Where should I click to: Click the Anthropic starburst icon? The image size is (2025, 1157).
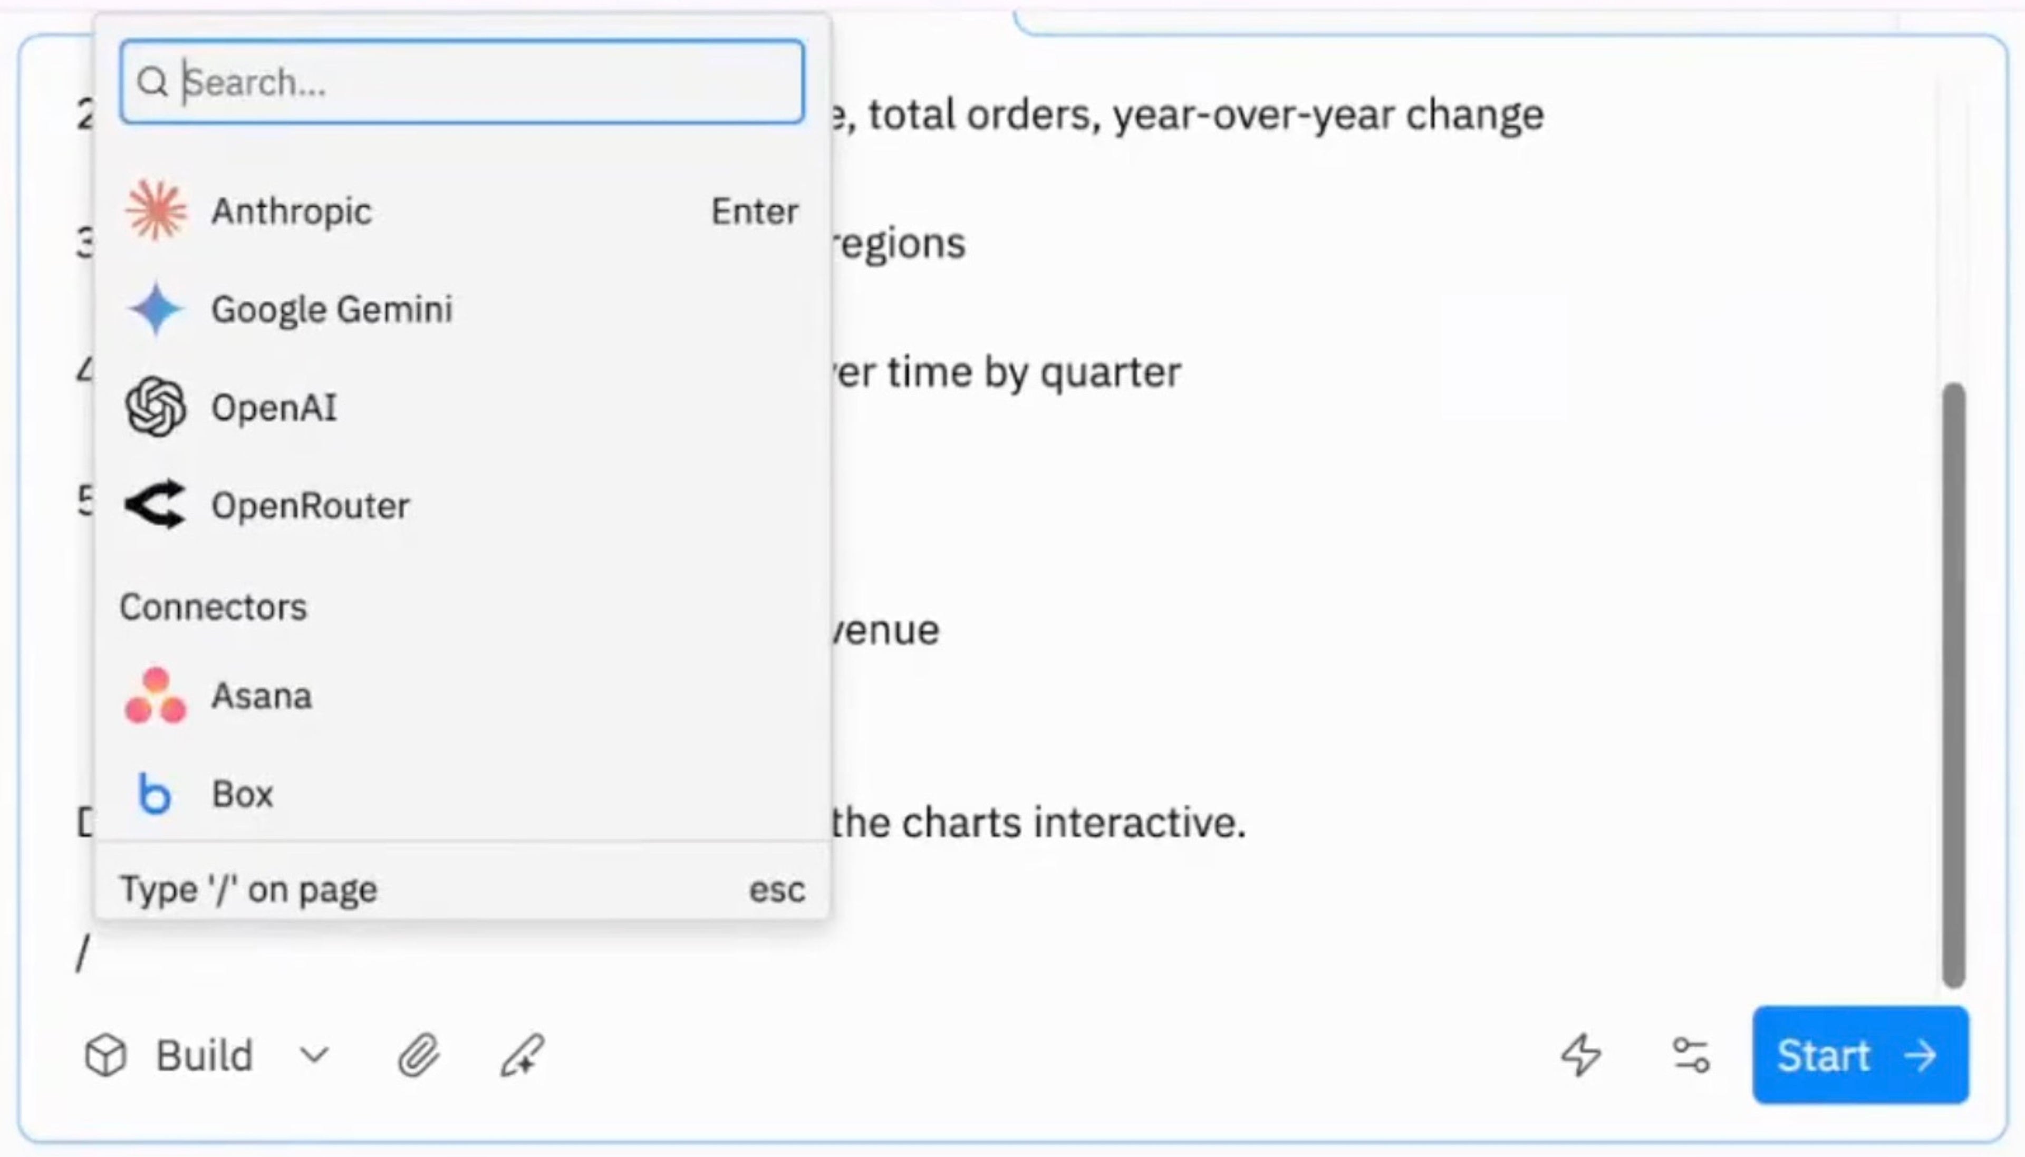coord(156,210)
